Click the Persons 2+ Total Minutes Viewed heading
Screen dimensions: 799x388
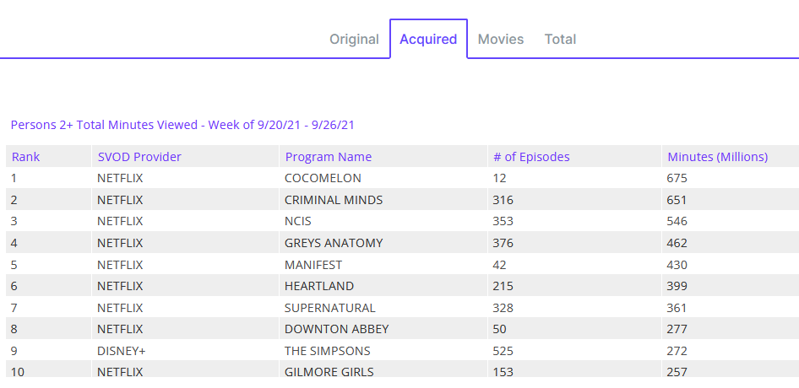182,125
